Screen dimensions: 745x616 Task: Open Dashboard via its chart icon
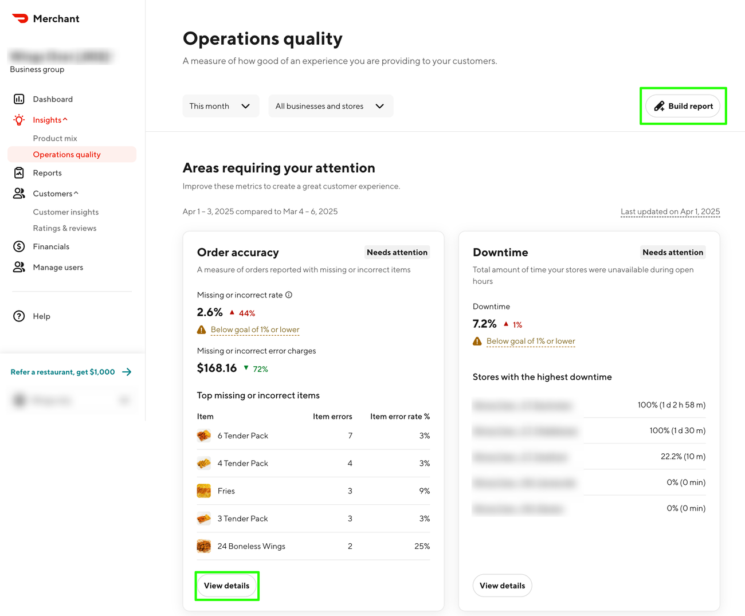(x=19, y=99)
